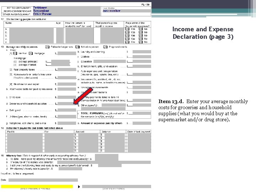Check the Estimated expenses box

[47, 47]
